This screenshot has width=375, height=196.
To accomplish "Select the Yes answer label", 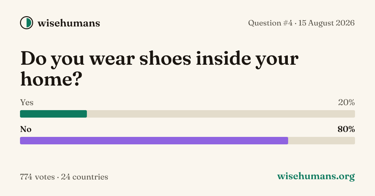I will click(27, 102).
